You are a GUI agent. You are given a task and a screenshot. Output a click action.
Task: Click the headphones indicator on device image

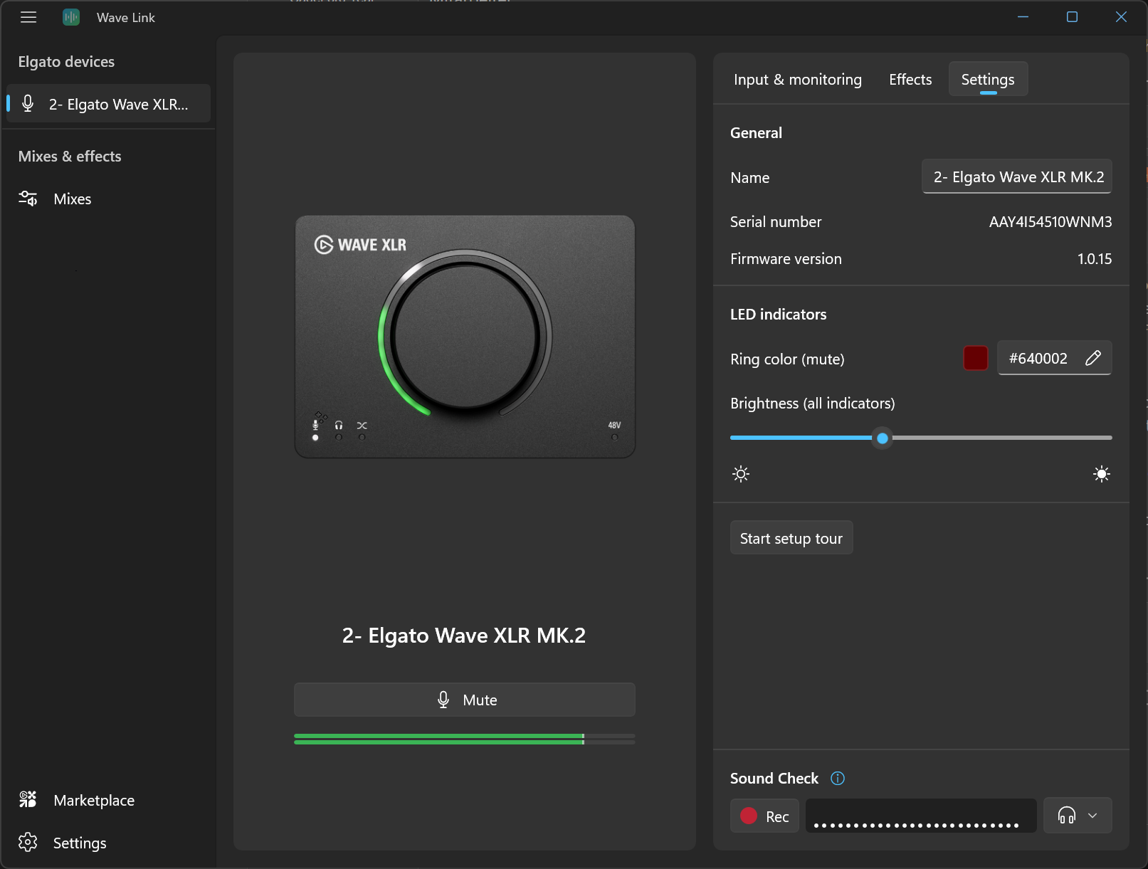point(339,430)
